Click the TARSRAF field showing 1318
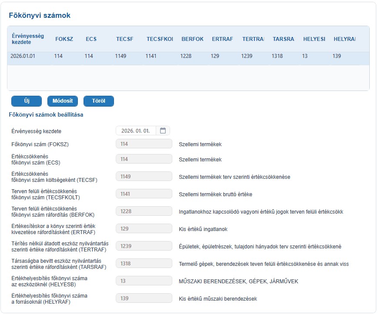Screen dimensions: 378x315 pos(144,263)
